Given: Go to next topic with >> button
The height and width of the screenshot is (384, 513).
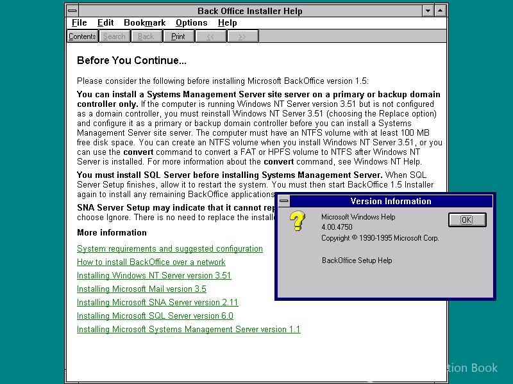Looking at the screenshot, I should click(242, 36).
